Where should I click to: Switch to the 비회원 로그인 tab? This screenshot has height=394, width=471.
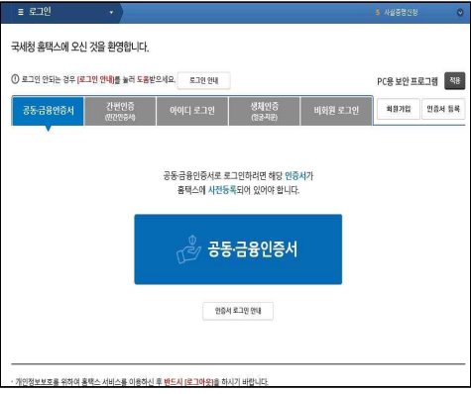pyautogui.click(x=336, y=111)
